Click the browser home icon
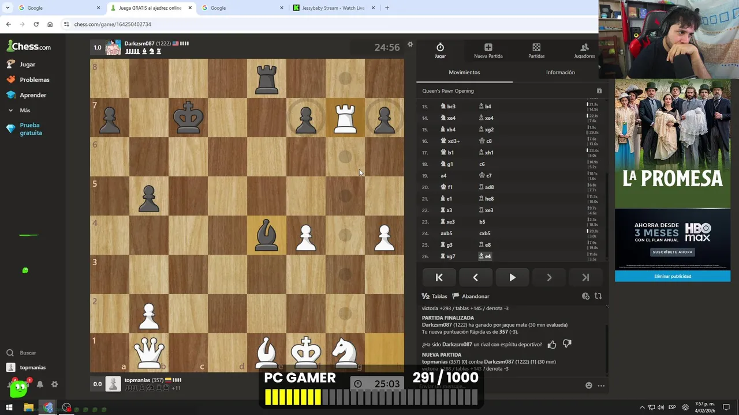 coord(50,24)
